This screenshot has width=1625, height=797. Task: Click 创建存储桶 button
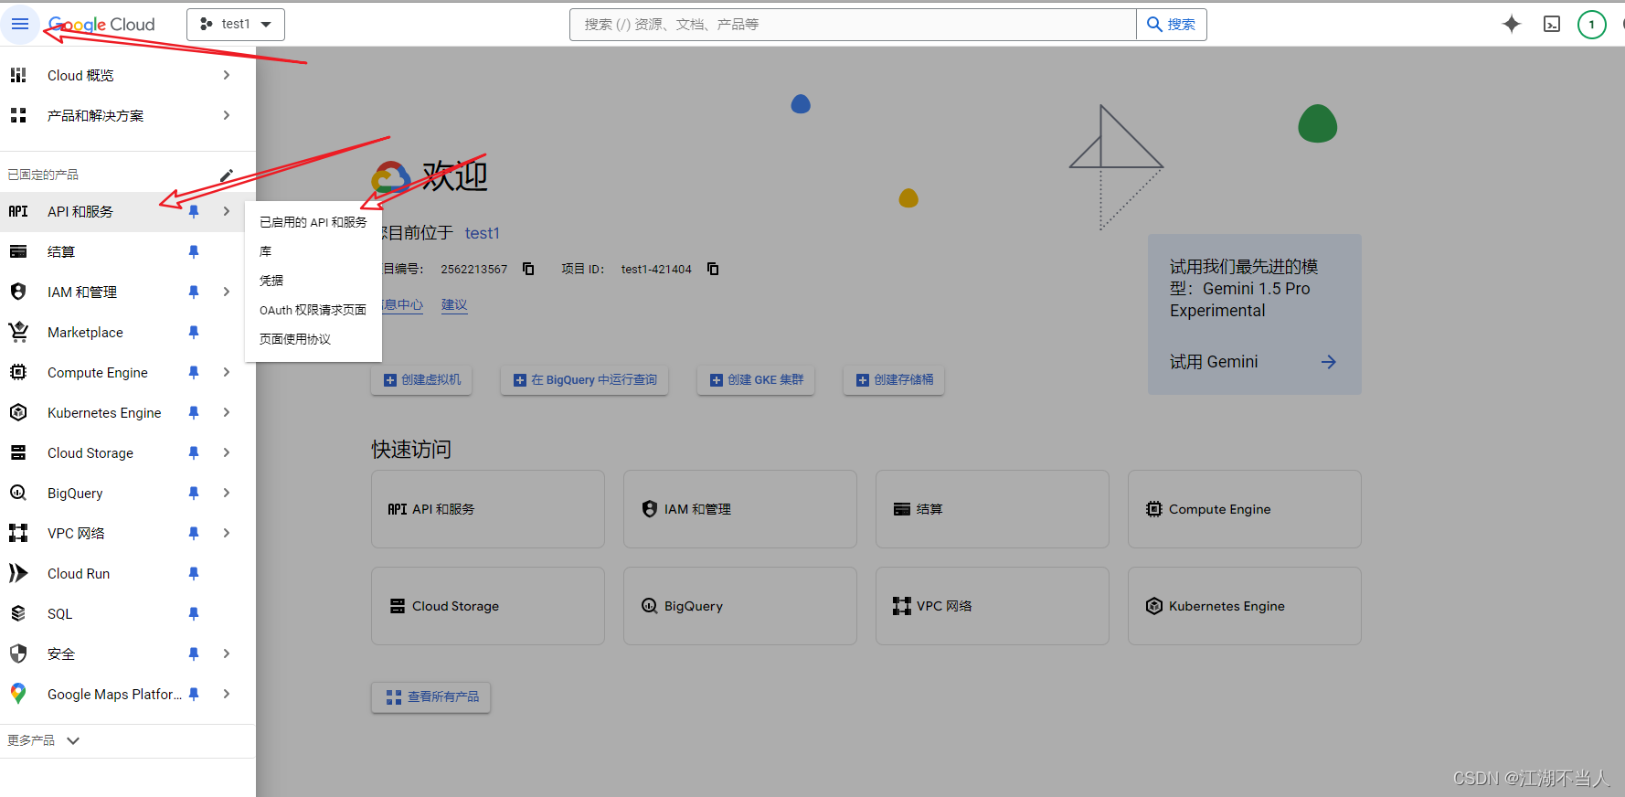pyautogui.click(x=894, y=380)
